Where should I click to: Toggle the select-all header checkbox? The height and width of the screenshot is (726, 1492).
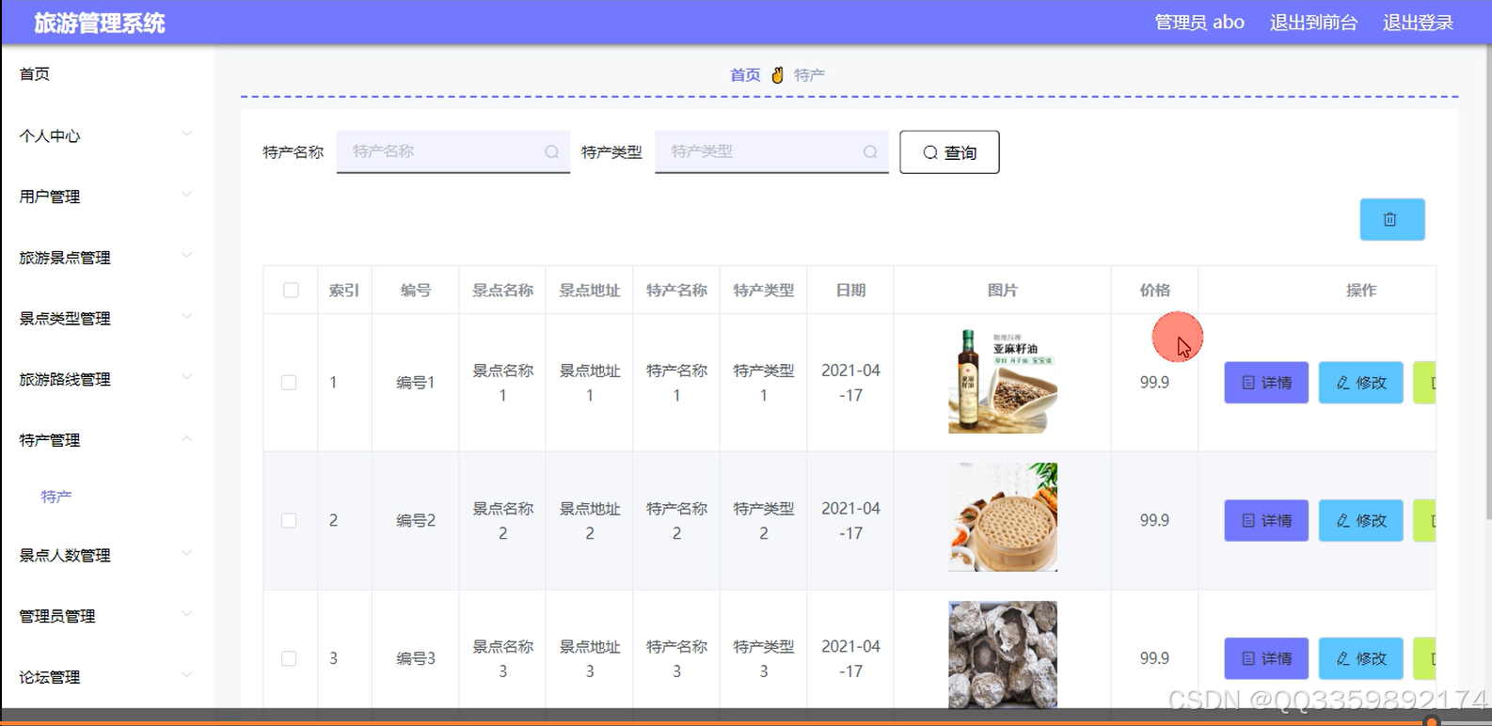pyautogui.click(x=291, y=291)
